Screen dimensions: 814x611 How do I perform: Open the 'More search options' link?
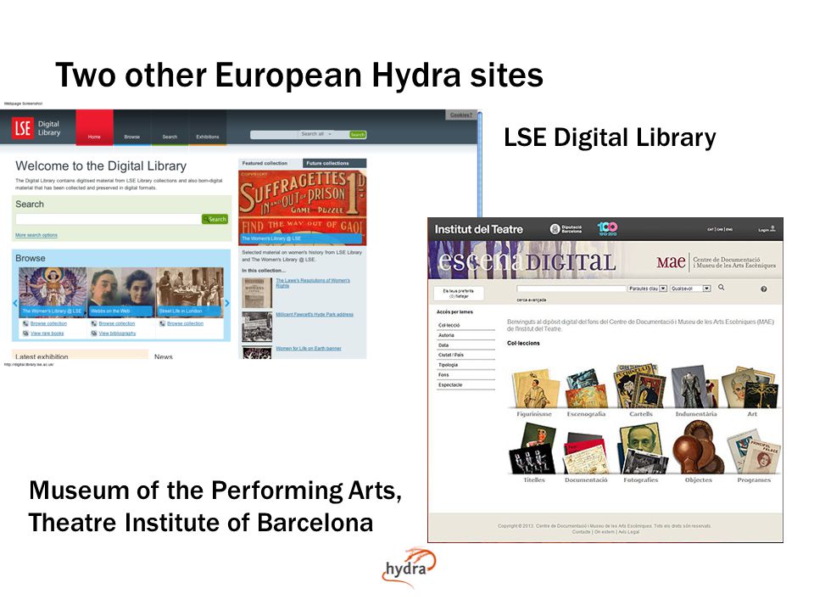(x=36, y=235)
